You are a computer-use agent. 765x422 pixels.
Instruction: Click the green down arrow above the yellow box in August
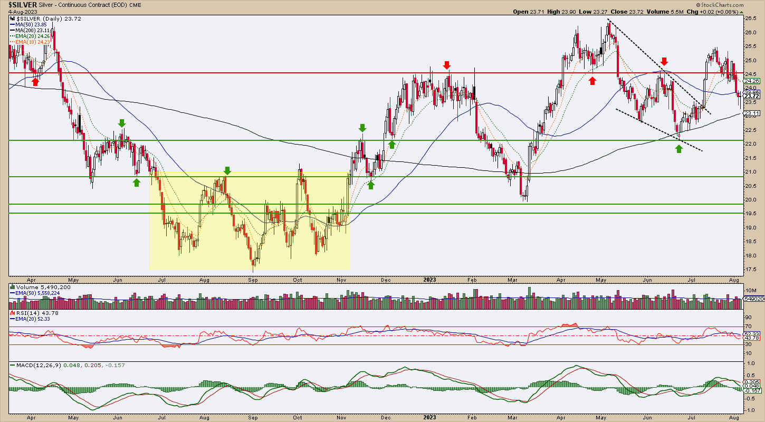(227, 170)
